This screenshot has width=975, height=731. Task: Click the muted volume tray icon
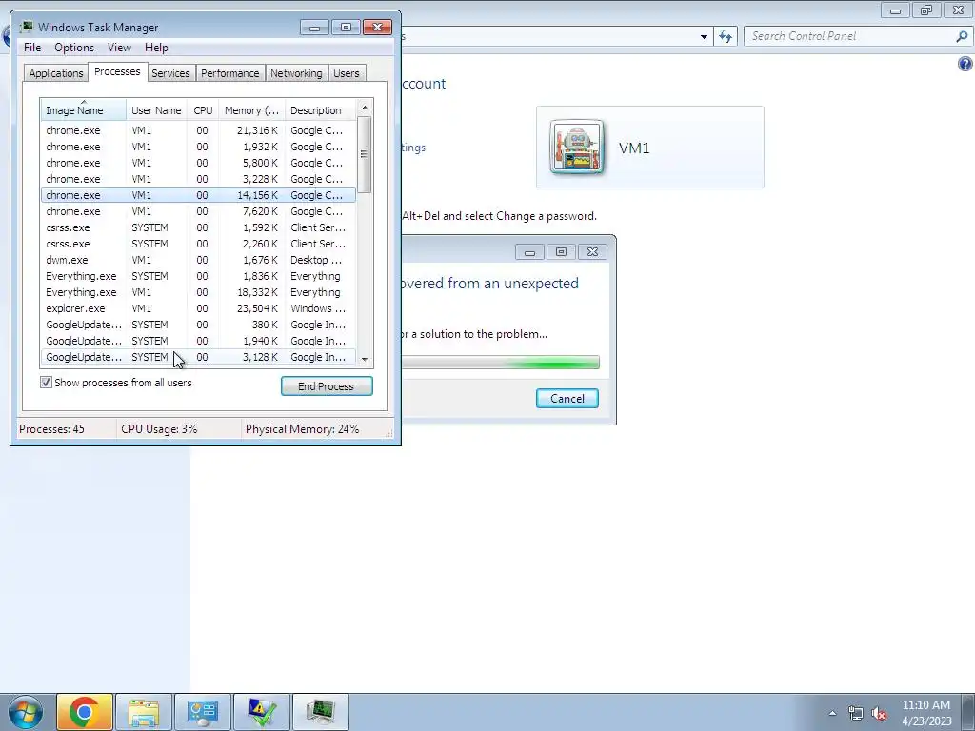(879, 714)
